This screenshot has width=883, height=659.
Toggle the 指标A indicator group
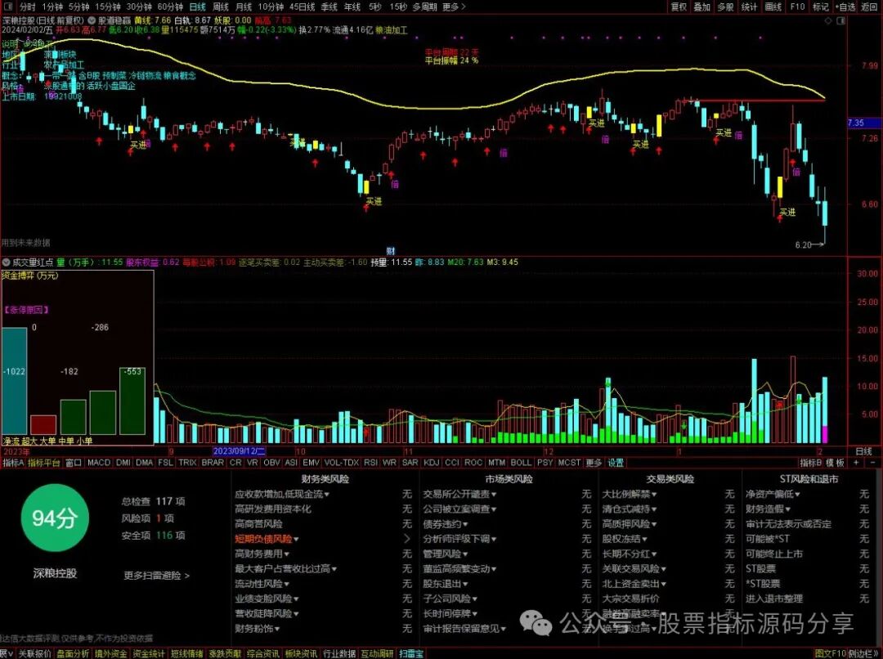14,463
